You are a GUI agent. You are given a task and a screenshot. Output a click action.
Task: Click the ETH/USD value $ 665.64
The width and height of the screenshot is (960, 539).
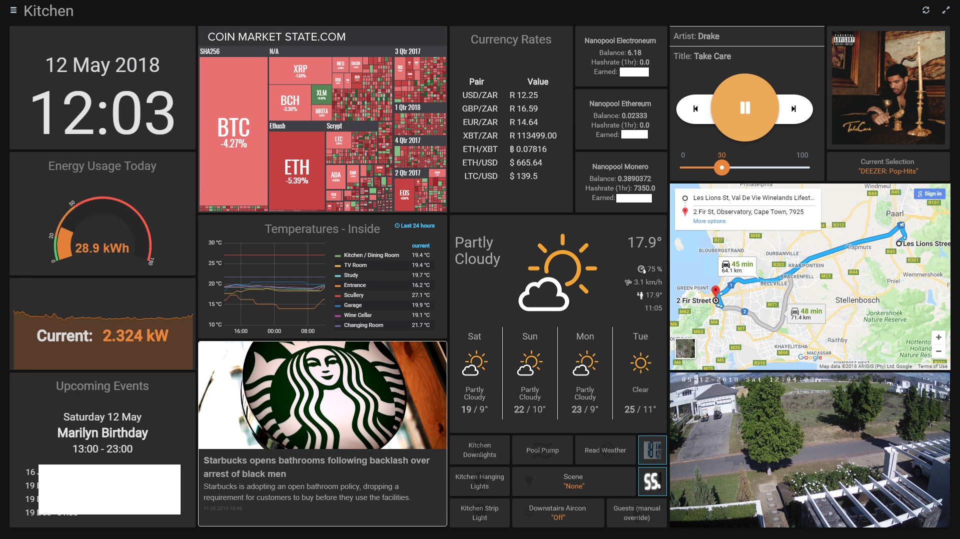(x=526, y=162)
